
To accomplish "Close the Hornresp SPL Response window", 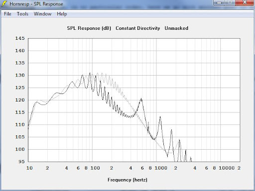I will (x=245, y=2).
